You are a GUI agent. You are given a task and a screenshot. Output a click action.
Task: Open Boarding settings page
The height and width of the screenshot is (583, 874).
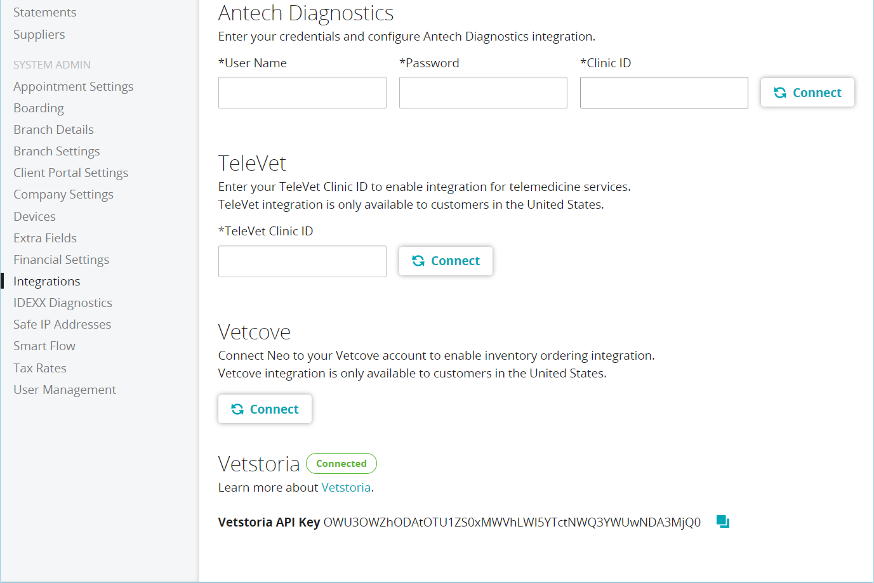(x=38, y=108)
